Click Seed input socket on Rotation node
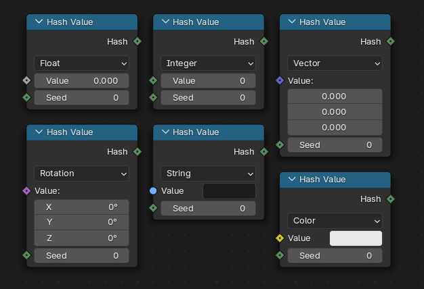The image size is (424, 289). click(x=26, y=255)
